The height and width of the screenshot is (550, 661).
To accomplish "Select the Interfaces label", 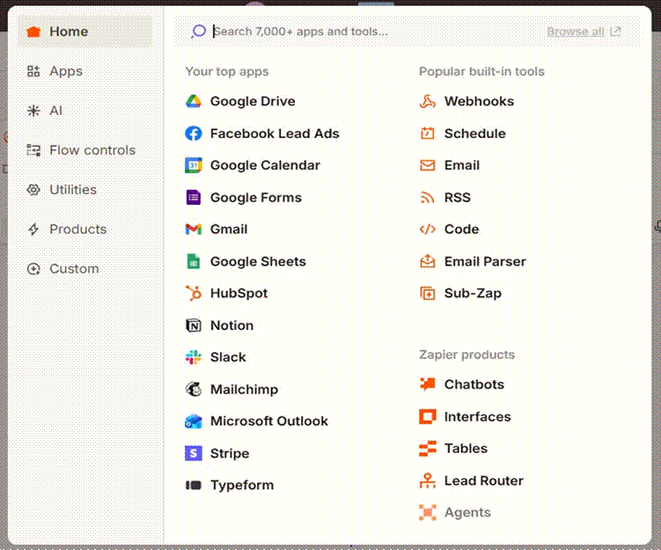I will pyautogui.click(x=478, y=416).
